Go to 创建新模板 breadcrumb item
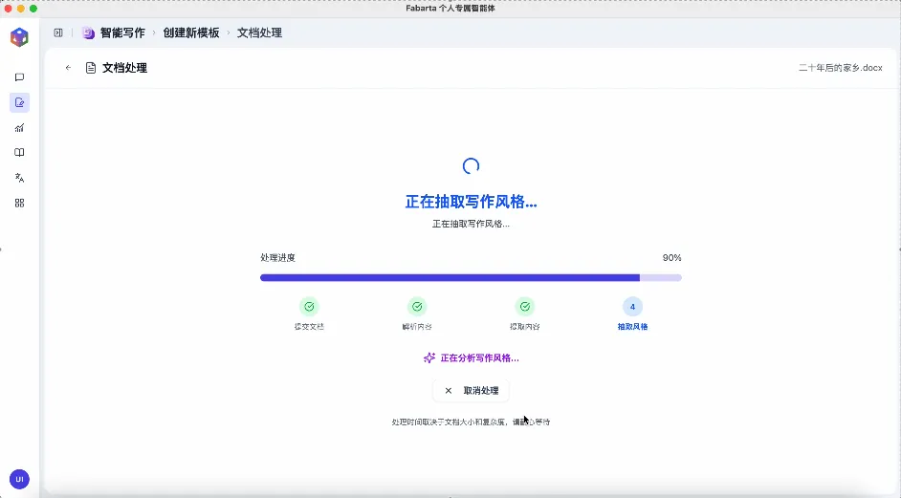 click(x=191, y=32)
